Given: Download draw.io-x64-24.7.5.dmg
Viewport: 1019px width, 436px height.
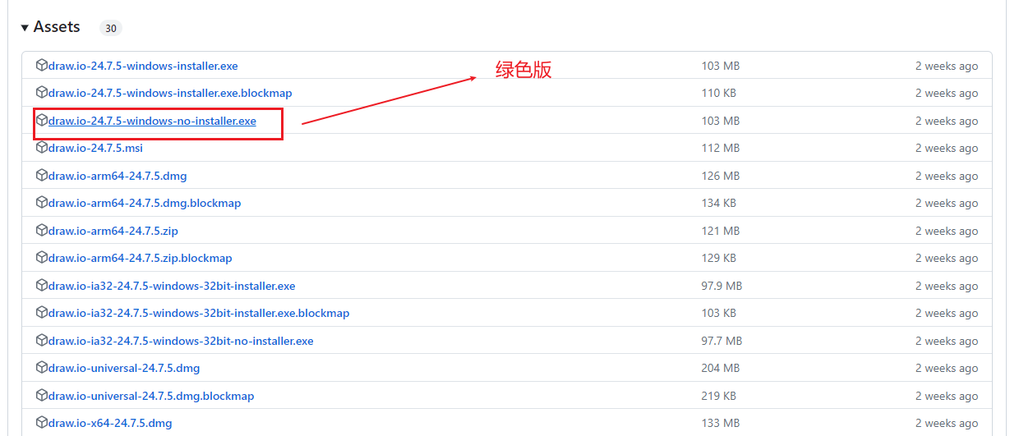Looking at the screenshot, I should [x=110, y=423].
